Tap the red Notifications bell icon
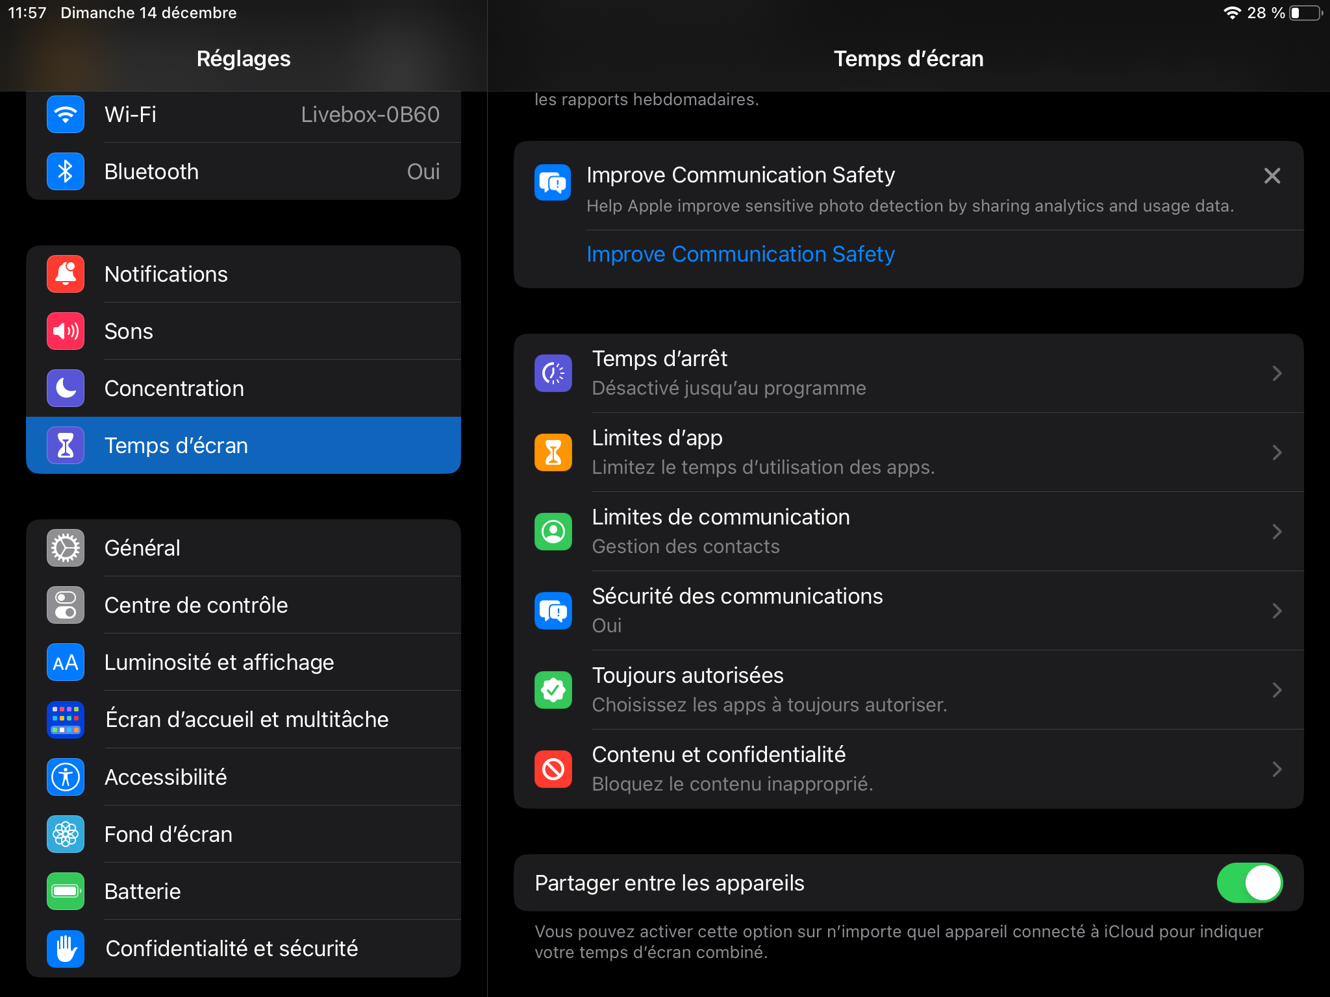 (x=66, y=274)
